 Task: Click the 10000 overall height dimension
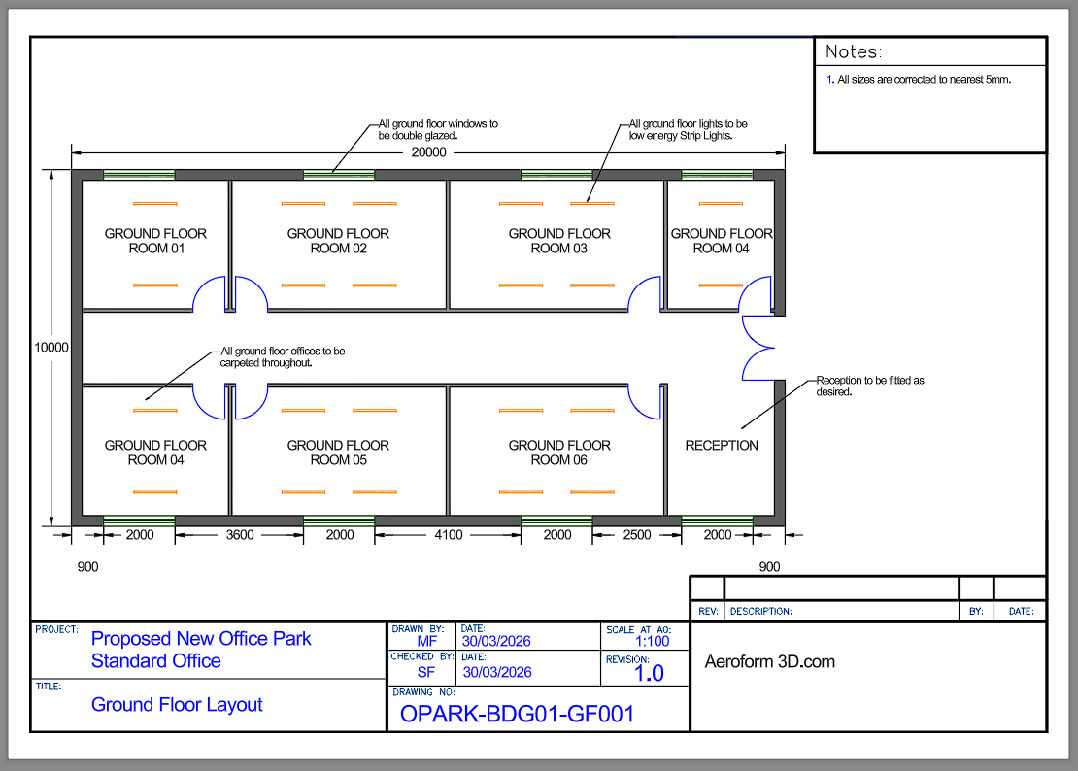pyautogui.click(x=51, y=347)
